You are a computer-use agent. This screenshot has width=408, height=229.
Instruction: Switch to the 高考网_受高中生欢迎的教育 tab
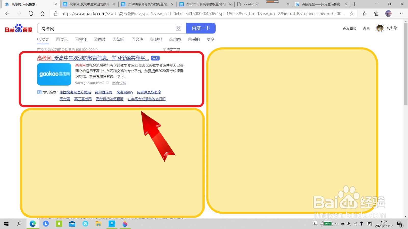pyautogui.click(x=89, y=4)
